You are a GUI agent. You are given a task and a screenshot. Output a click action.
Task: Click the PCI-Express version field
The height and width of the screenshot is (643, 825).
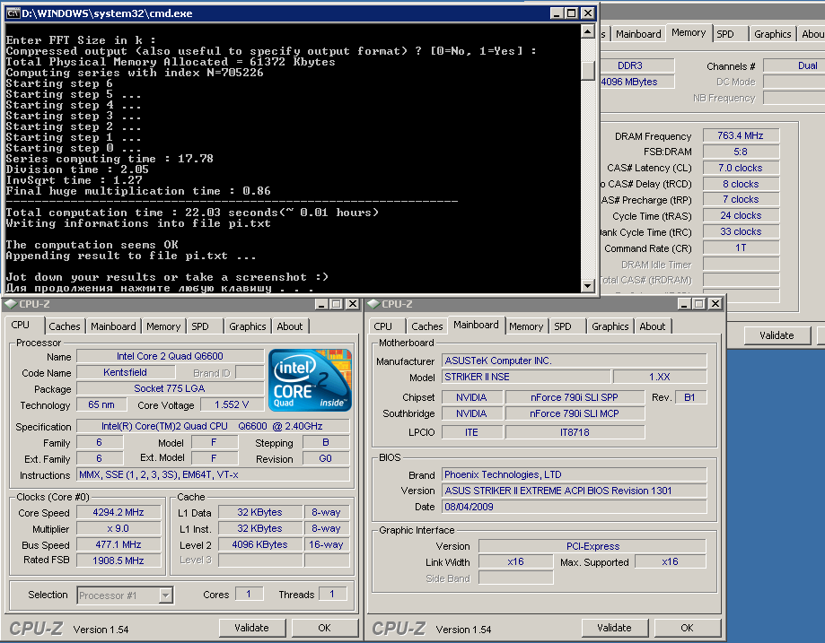(592, 546)
